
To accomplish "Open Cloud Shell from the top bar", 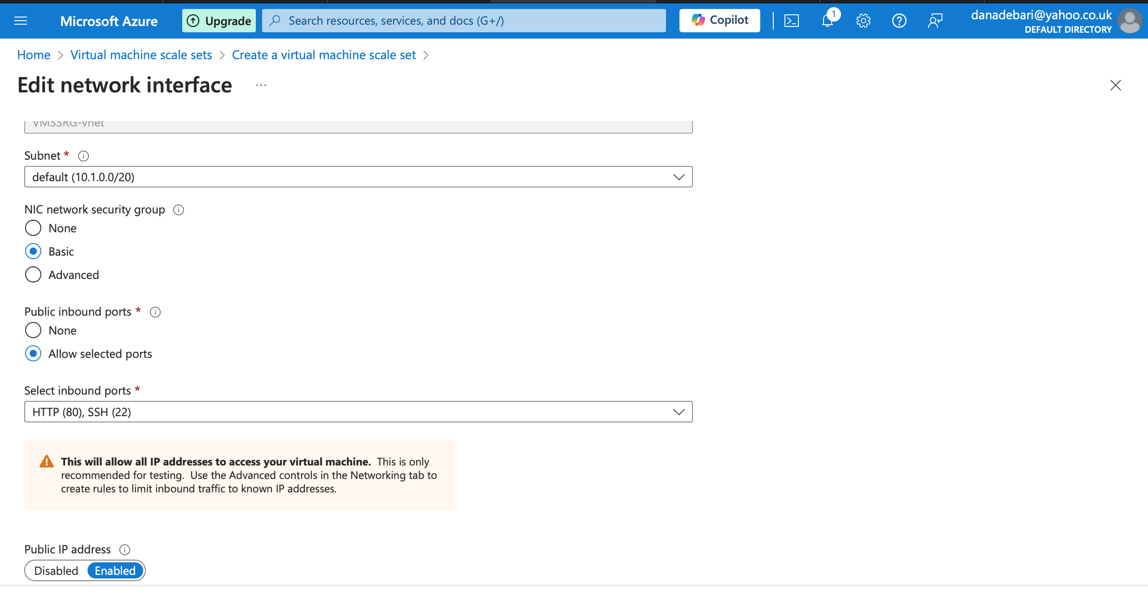I will (x=791, y=21).
